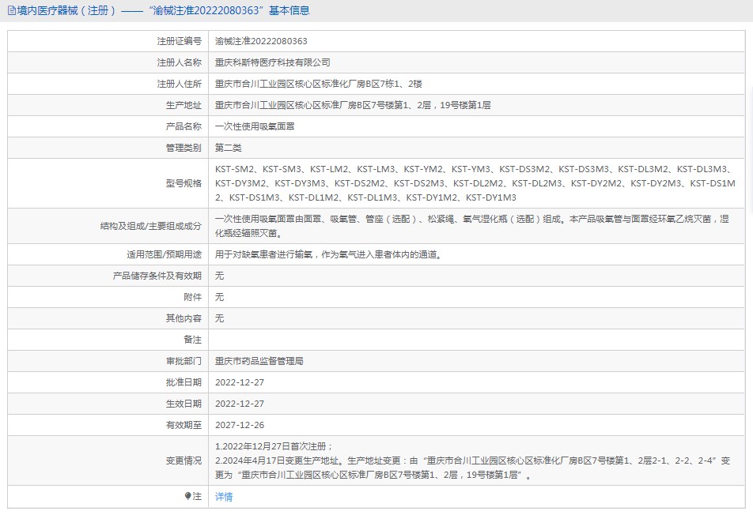
Task: Select production address ending 19号楼第1层 in 生产地址 row
Action: point(353,105)
